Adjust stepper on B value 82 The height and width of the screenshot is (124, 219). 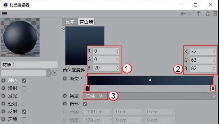tap(214, 68)
